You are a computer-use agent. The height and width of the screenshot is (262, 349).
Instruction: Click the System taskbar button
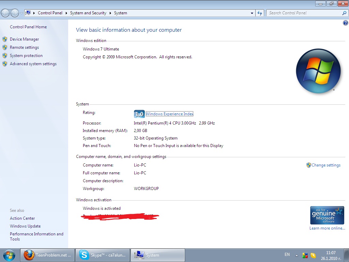[x=158, y=255]
